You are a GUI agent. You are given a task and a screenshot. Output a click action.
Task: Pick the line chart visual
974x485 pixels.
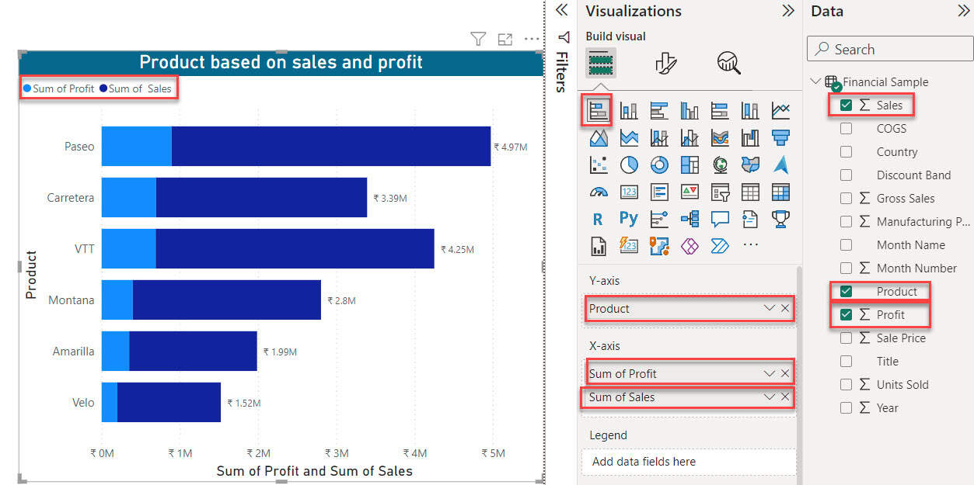click(x=780, y=111)
